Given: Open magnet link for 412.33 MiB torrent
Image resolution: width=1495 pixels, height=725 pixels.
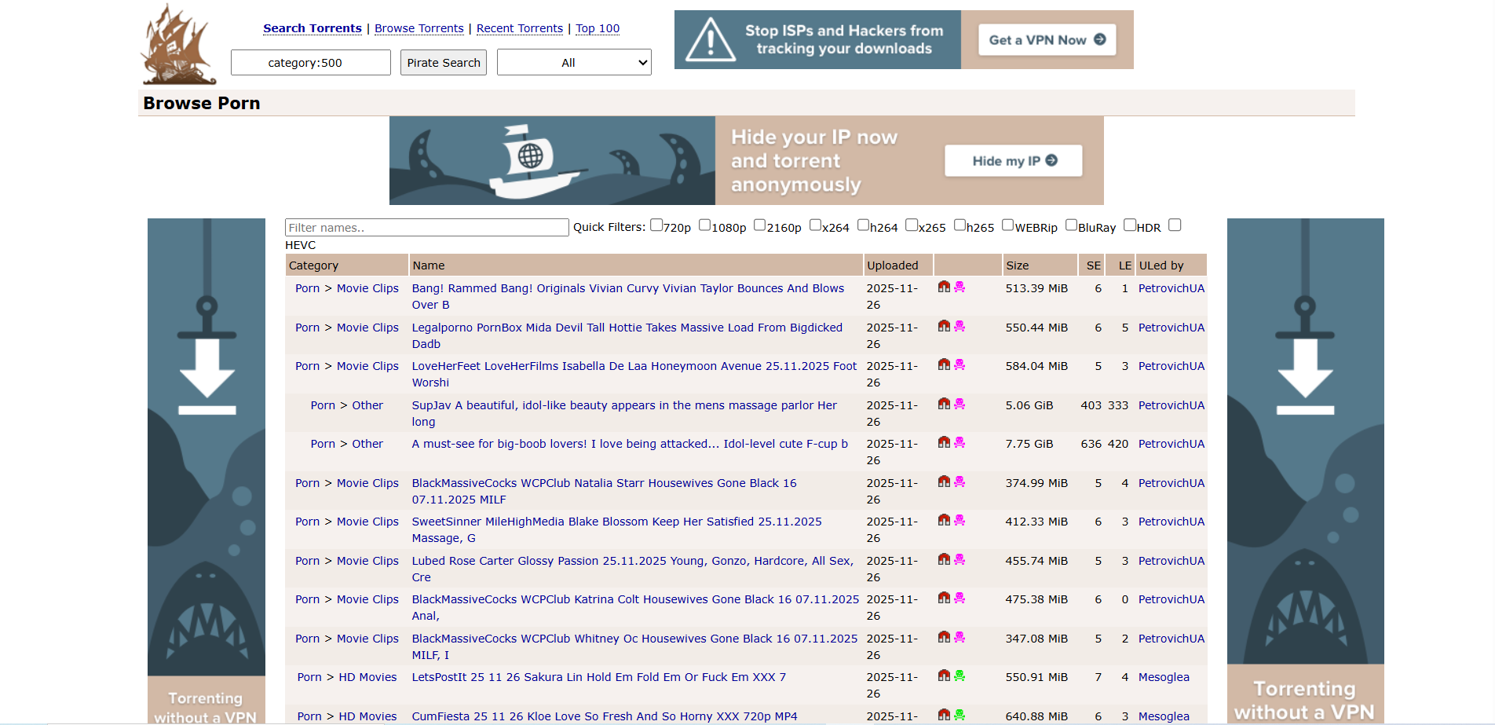Looking at the screenshot, I should (x=944, y=521).
